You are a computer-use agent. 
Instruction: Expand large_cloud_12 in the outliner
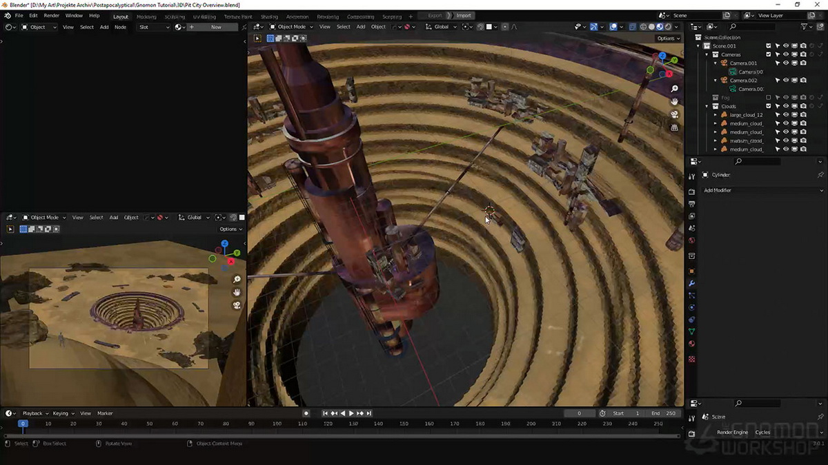[x=716, y=115]
